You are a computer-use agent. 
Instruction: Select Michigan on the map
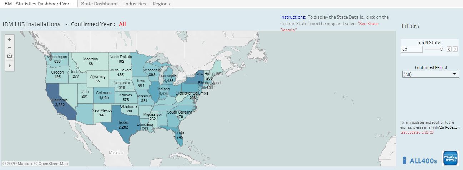pyautogui.click(x=169, y=79)
